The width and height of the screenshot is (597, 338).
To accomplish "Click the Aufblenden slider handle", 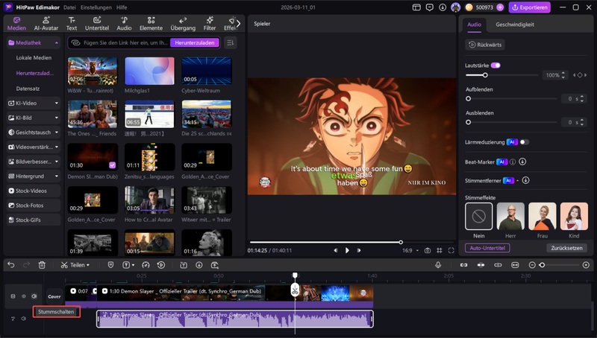I will (x=469, y=99).
